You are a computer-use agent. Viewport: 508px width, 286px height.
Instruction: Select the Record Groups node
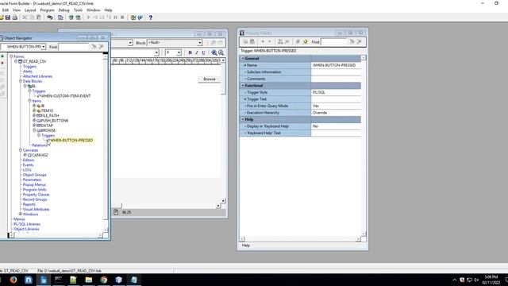pyautogui.click(x=35, y=199)
